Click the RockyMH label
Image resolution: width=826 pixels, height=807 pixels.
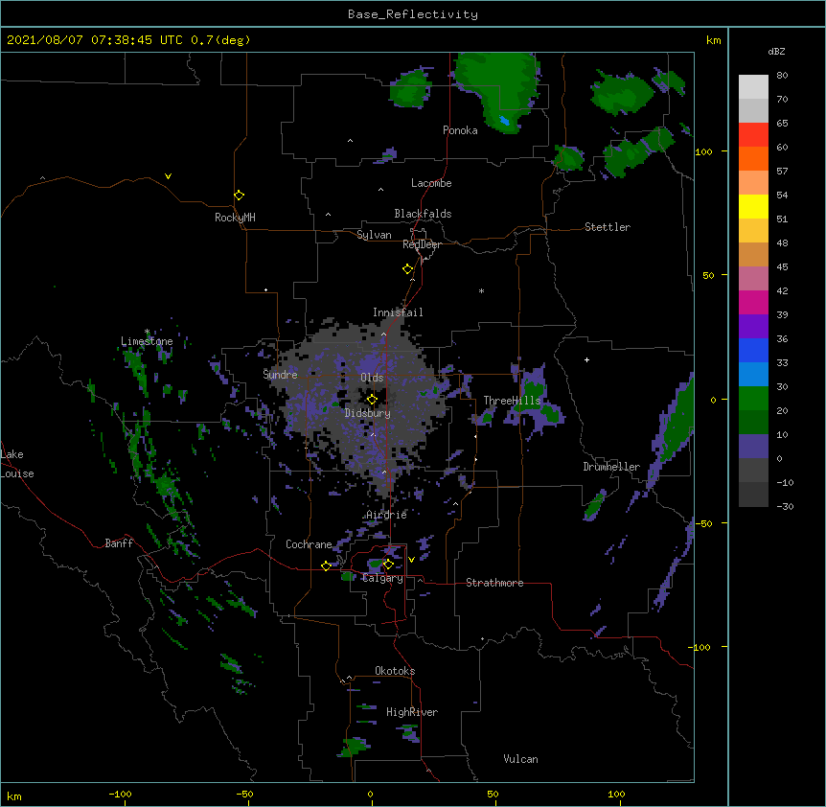(x=235, y=218)
